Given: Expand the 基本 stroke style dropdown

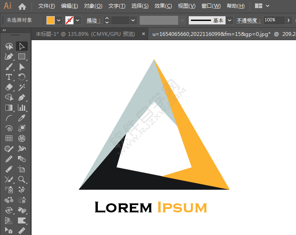Looking at the screenshot, I should 230,20.
